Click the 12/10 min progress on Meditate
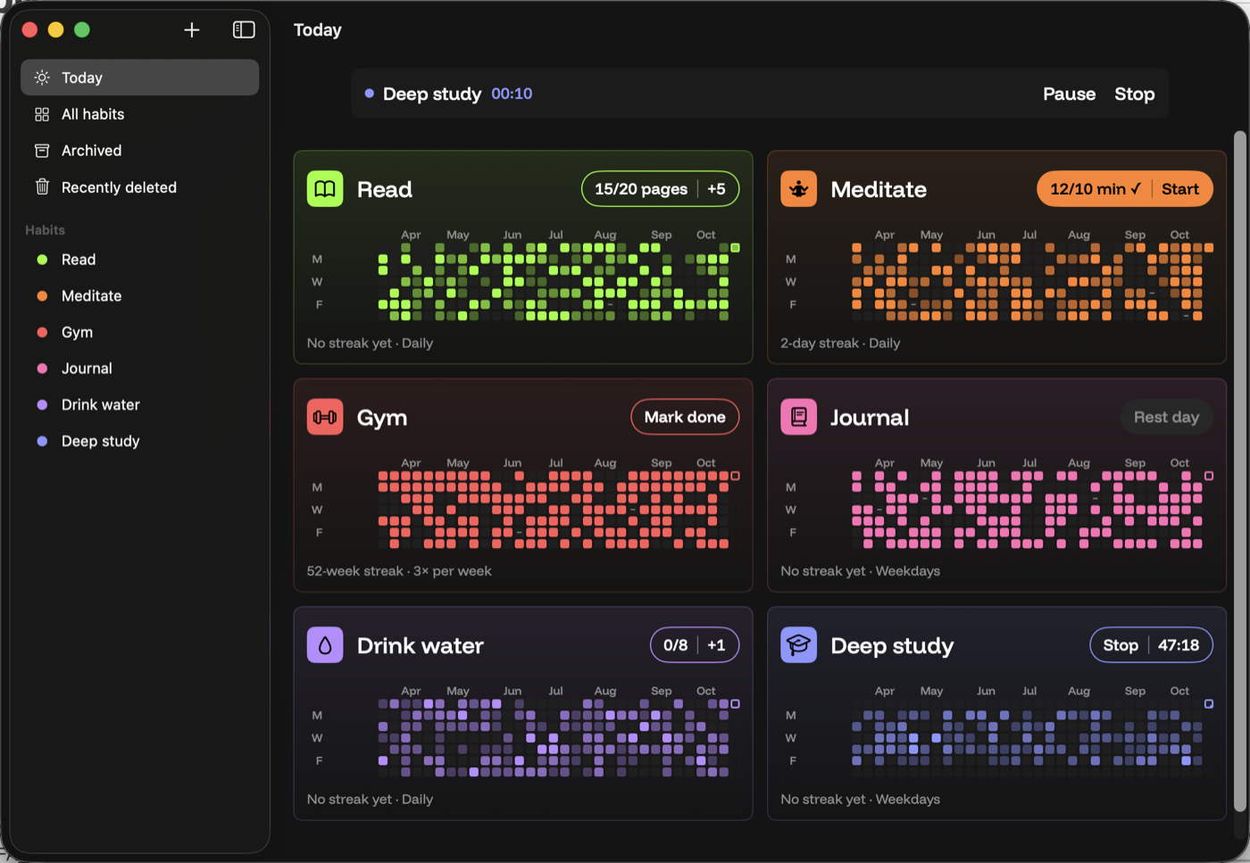Viewport: 1250px width, 863px height. pyautogui.click(x=1096, y=189)
